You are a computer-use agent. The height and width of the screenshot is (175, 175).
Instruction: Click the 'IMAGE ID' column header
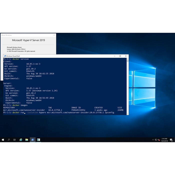(x=76, y=108)
